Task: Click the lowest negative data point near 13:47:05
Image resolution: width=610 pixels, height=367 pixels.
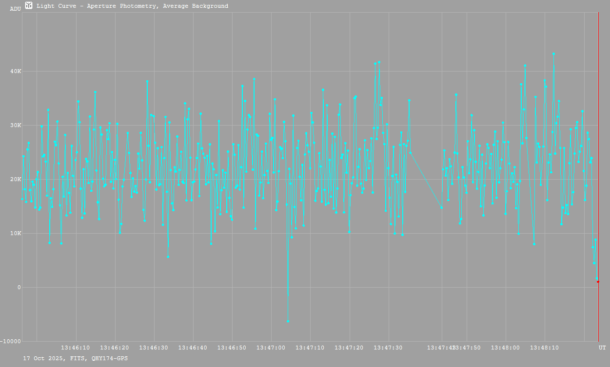Action: (x=288, y=321)
